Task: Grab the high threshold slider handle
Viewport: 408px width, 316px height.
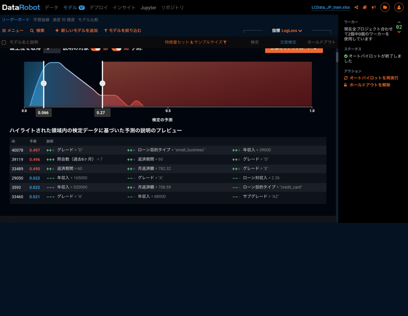Action: tap(102, 83)
